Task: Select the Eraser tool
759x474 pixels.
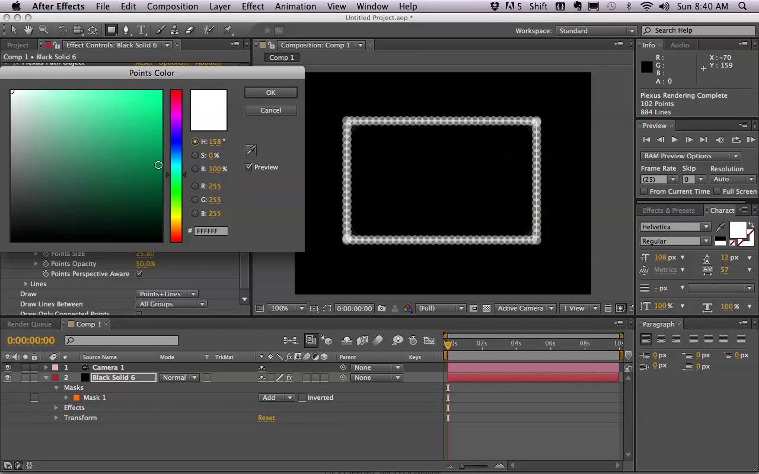Action: [189, 30]
